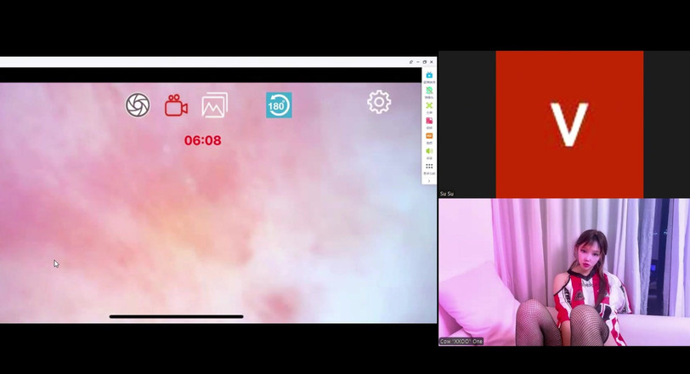Collapse the sidebar using the bottom chevron

tap(429, 180)
